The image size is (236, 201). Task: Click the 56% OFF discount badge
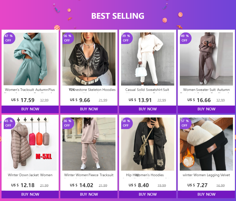(x=67, y=38)
